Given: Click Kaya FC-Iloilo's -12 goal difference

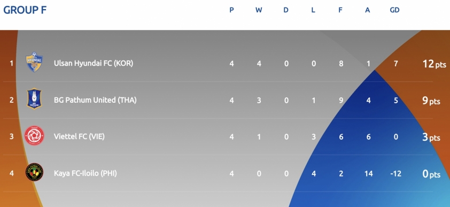Looking at the screenshot, I should (x=395, y=173).
